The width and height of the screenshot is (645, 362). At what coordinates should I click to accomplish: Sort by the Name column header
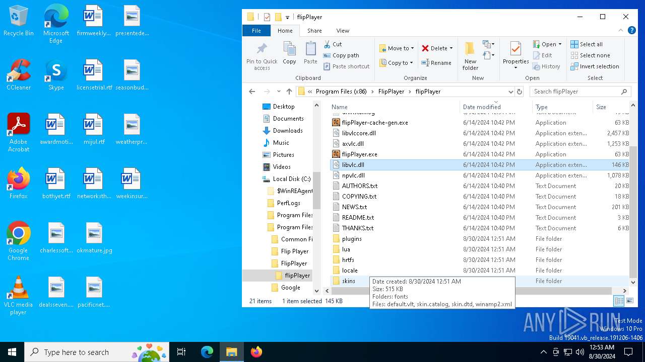click(x=395, y=107)
